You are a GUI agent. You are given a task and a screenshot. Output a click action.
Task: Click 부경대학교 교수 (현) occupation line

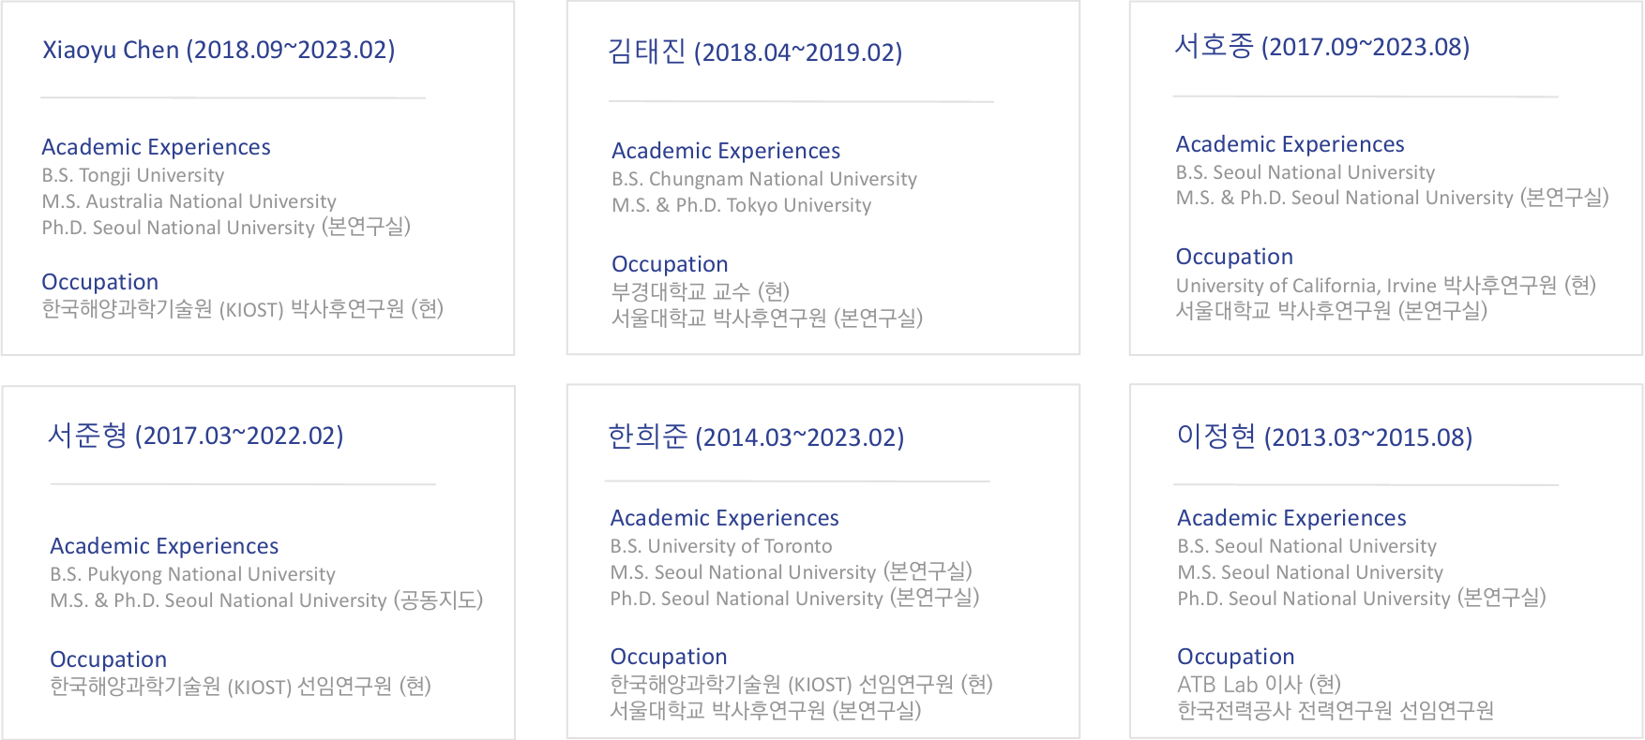click(x=701, y=291)
